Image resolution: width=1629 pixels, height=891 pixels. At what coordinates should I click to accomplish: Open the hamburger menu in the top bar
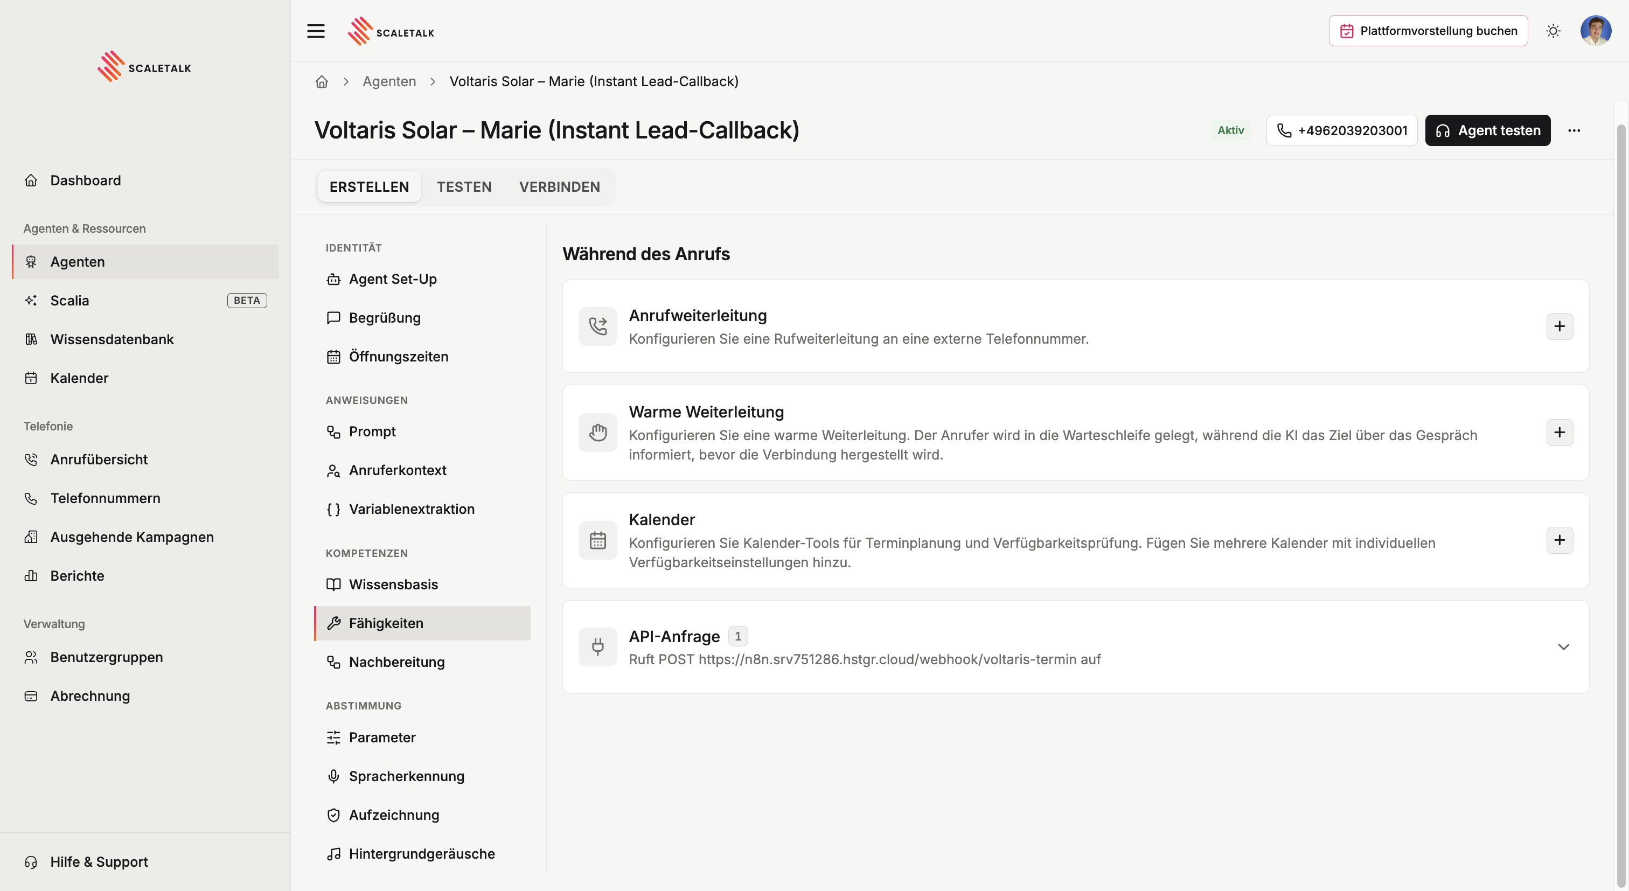[316, 31]
